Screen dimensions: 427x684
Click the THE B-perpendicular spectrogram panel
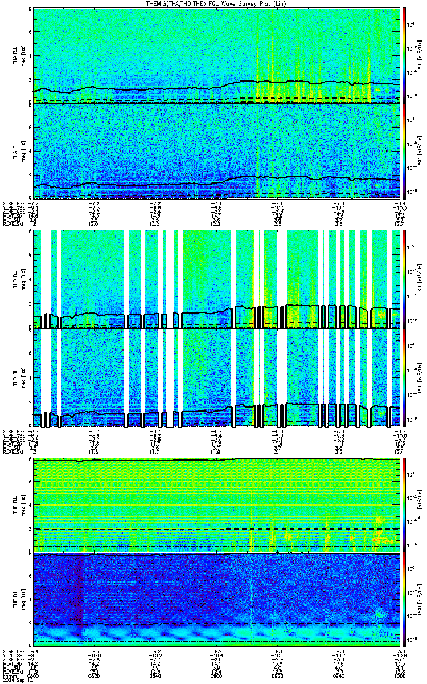coord(216,504)
